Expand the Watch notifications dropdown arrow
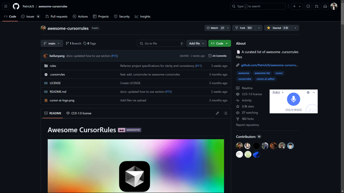This screenshot has width=344, height=193. [228, 28]
